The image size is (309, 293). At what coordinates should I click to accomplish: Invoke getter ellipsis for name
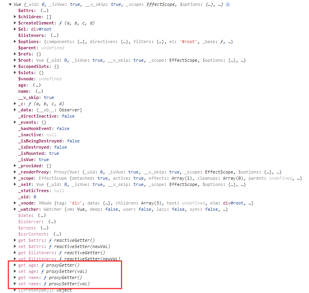[39, 91]
